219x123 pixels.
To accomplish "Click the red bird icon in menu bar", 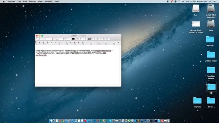I will (172, 1).
